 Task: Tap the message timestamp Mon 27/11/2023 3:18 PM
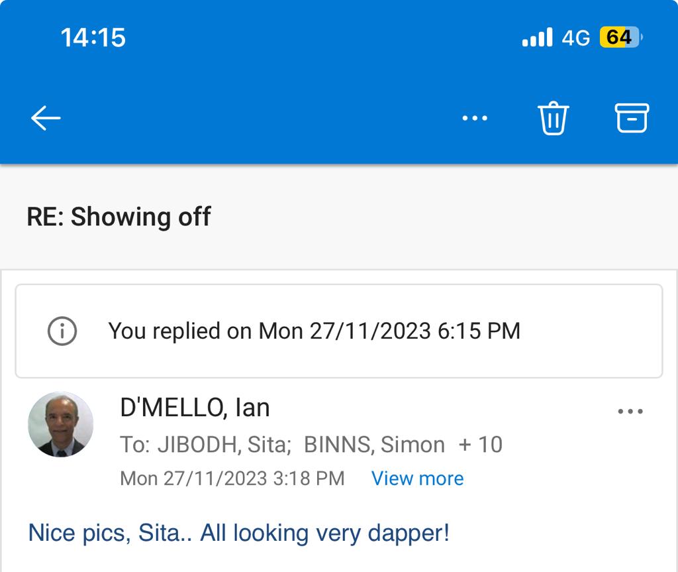tap(232, 479)
